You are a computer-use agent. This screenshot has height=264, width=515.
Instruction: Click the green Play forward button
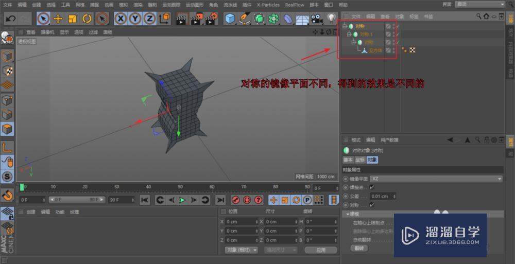pyautogui.click(x=182, y=200)
